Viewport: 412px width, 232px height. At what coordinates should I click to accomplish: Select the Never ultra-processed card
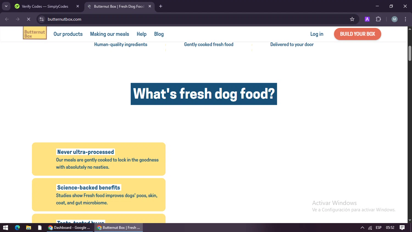[x=99, y=159]
